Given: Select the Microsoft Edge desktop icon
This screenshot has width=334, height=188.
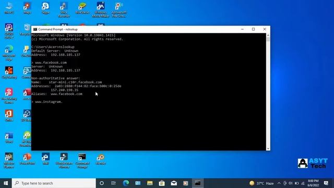Looking at the screenshot, I should (x=9, y=53).
